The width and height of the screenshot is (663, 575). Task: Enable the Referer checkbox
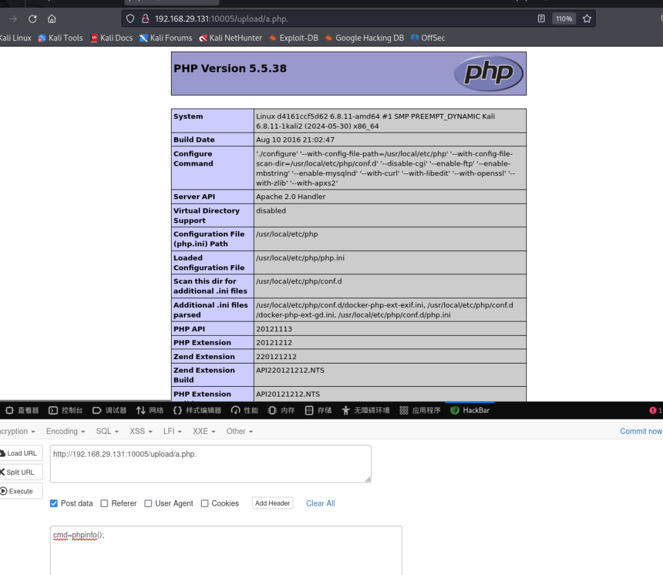coord(104,504)
